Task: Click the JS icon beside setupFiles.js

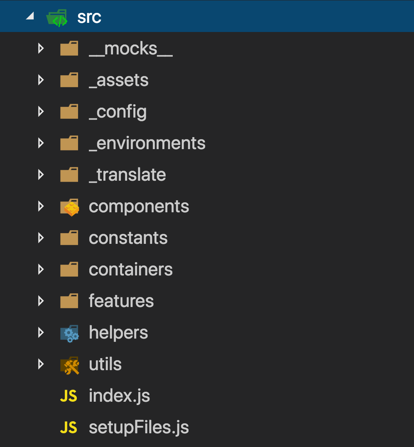Action: pyautogui.click(x=69, y=427)
